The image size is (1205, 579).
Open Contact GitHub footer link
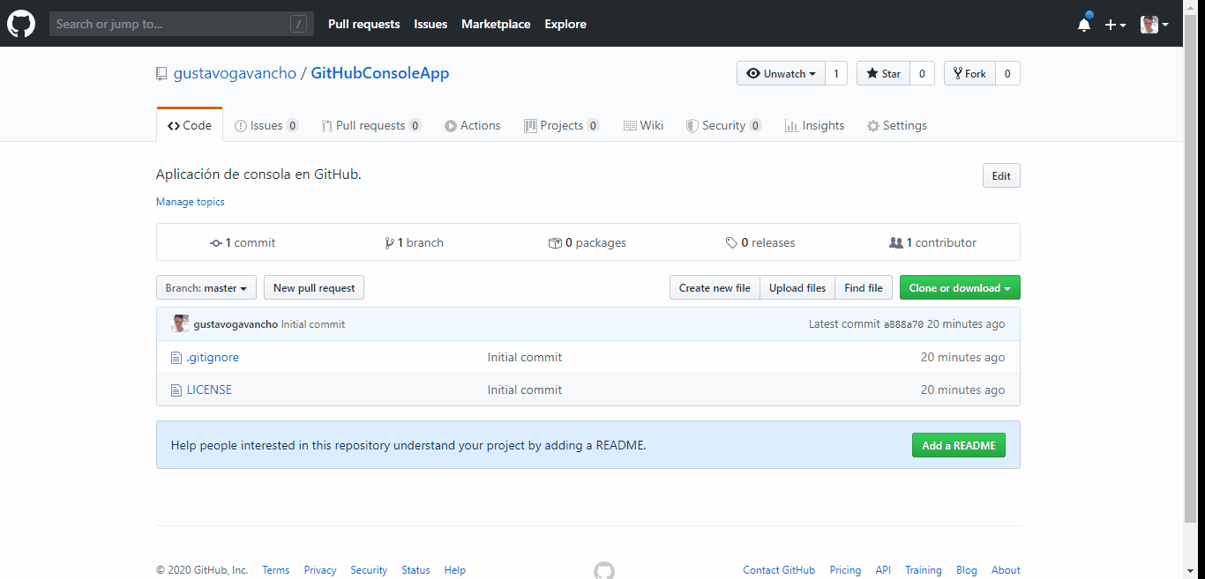pos(779,570)
